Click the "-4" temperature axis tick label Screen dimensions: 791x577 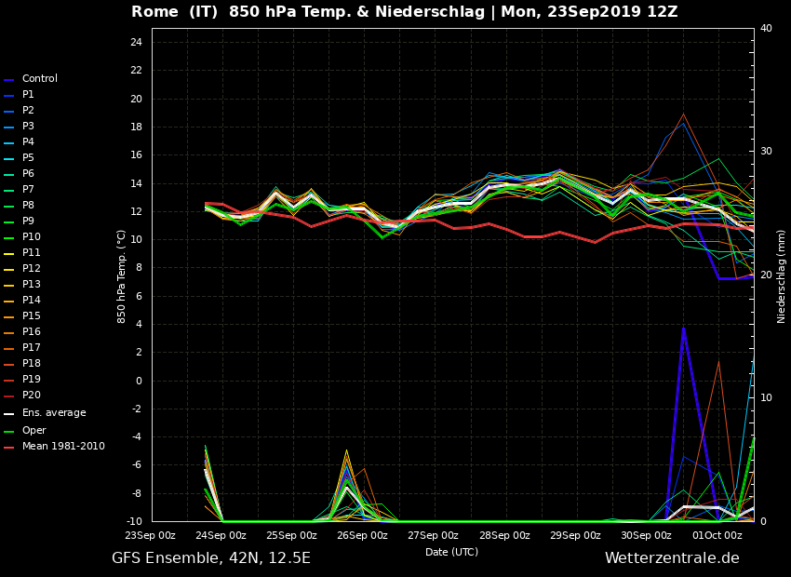coord(137,437)
